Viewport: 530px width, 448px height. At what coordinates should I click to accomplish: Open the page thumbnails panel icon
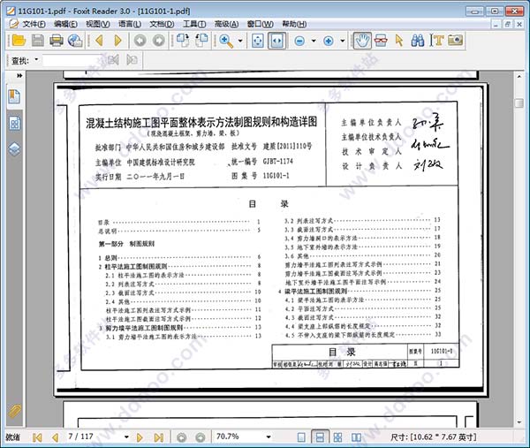tap(14, 124)
